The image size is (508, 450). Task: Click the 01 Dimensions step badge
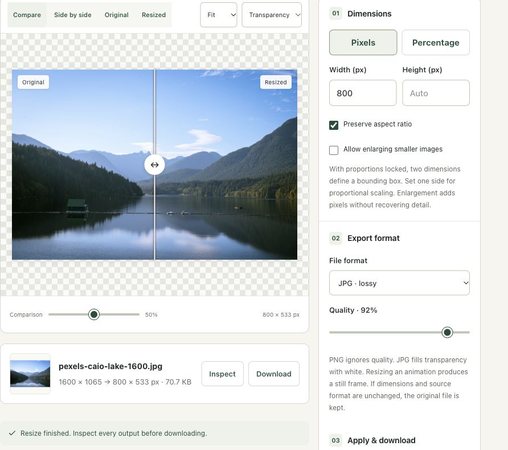(x=335, y=14)
